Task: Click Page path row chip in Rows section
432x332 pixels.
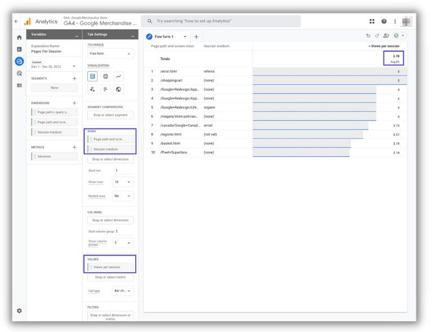Action: (x=110, y=139)
